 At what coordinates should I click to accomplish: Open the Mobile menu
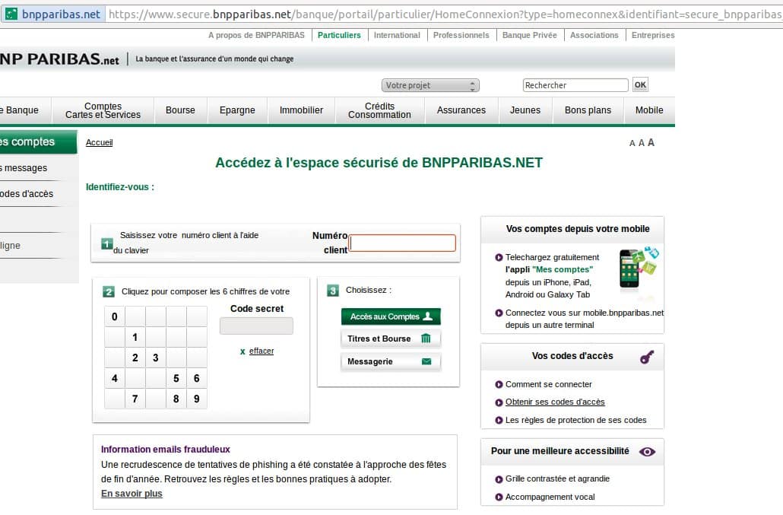(649, 110)
